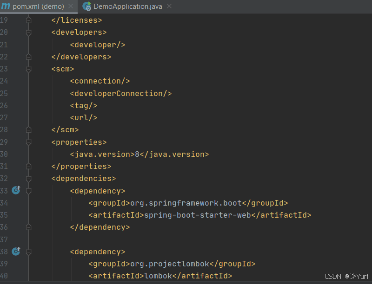Click the <tag/> element on line 26
Image resolution: width=372 pixels, height=284 pixels.
click(83, 105)
